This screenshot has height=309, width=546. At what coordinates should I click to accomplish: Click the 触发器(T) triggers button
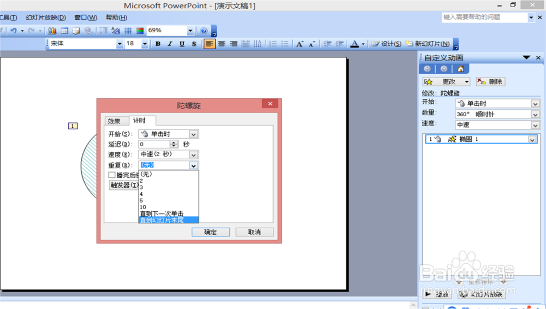124,185
